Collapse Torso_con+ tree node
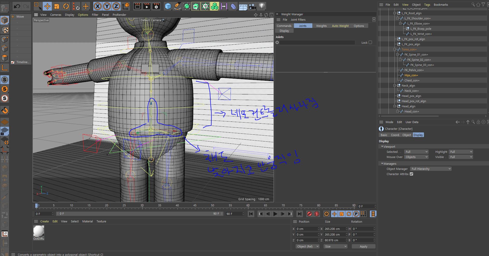This screenshot has height=256, width=489. pyautogui.click(x=395, y=49)
